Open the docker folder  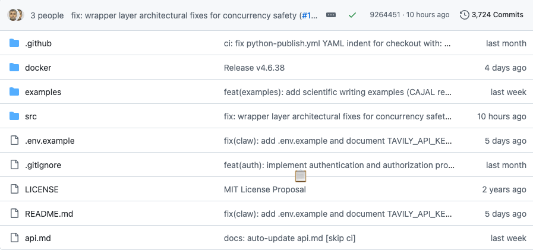tap(38, 68)
